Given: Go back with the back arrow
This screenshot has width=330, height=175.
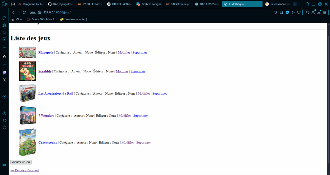Looking at the screenshot, I should pos(13,12).
